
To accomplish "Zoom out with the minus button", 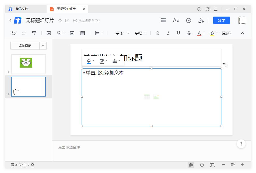I will point(224,165).
